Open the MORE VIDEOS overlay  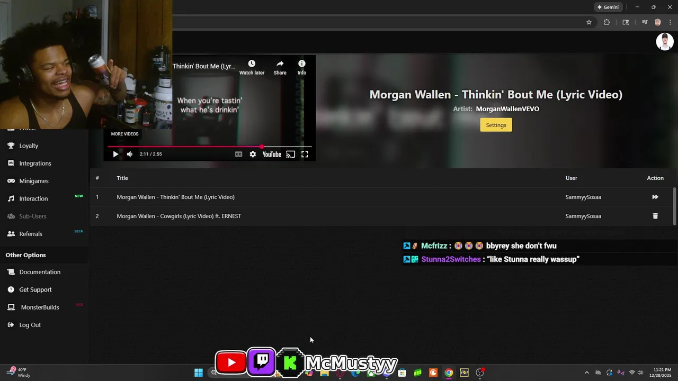pyautogui.click(x=124, y=134)
